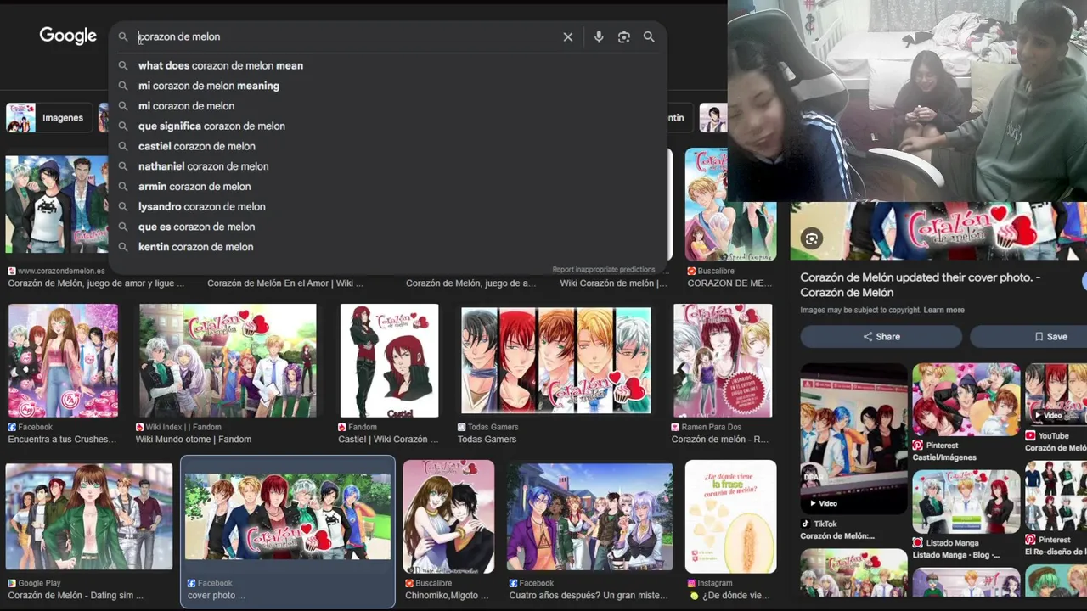Open the Ramen Para Dos image result
1087x611 pixels.
pos(723,361)
